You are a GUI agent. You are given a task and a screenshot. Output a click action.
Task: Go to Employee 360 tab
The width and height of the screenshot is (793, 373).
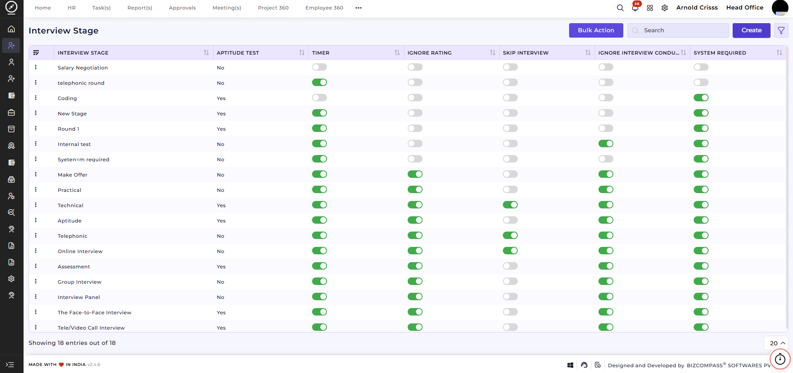tap(324, 8)
